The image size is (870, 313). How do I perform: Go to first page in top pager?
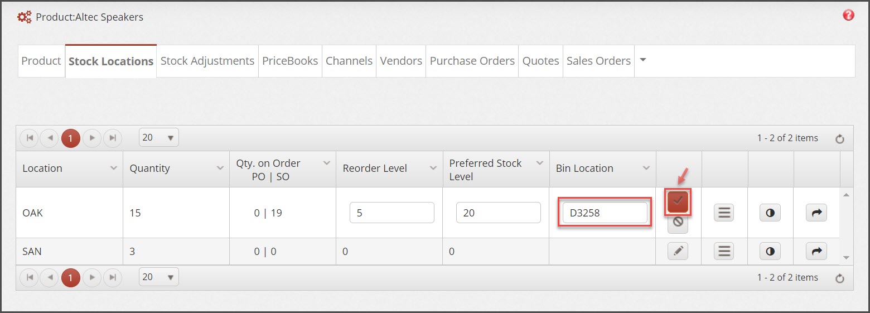pos(30,138)
